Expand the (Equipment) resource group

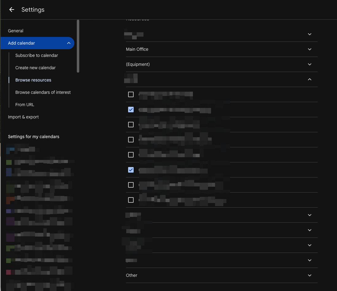click(x=310, y=64)
